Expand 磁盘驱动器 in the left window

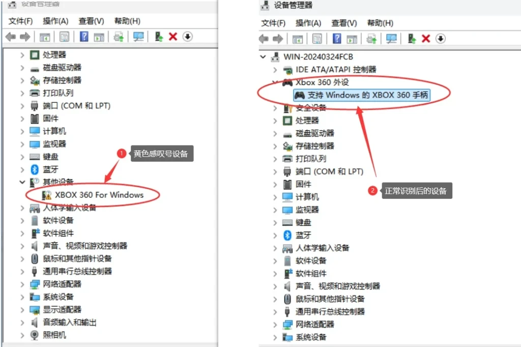click(x=22, y=68)
